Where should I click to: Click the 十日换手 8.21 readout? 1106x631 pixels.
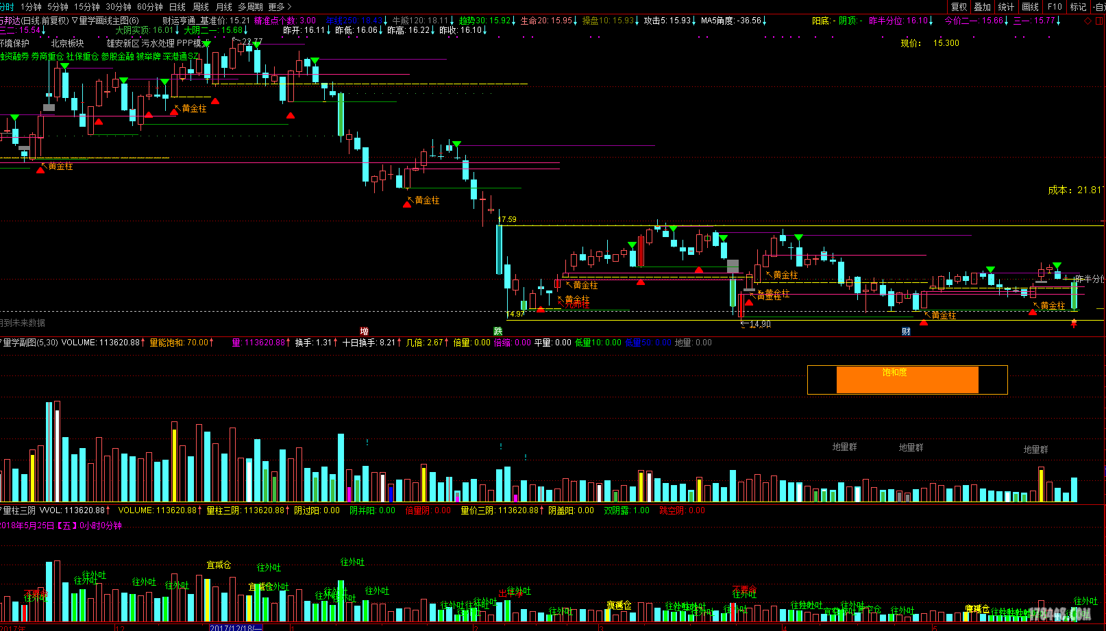pyautogui.click(x=372, y=343)
